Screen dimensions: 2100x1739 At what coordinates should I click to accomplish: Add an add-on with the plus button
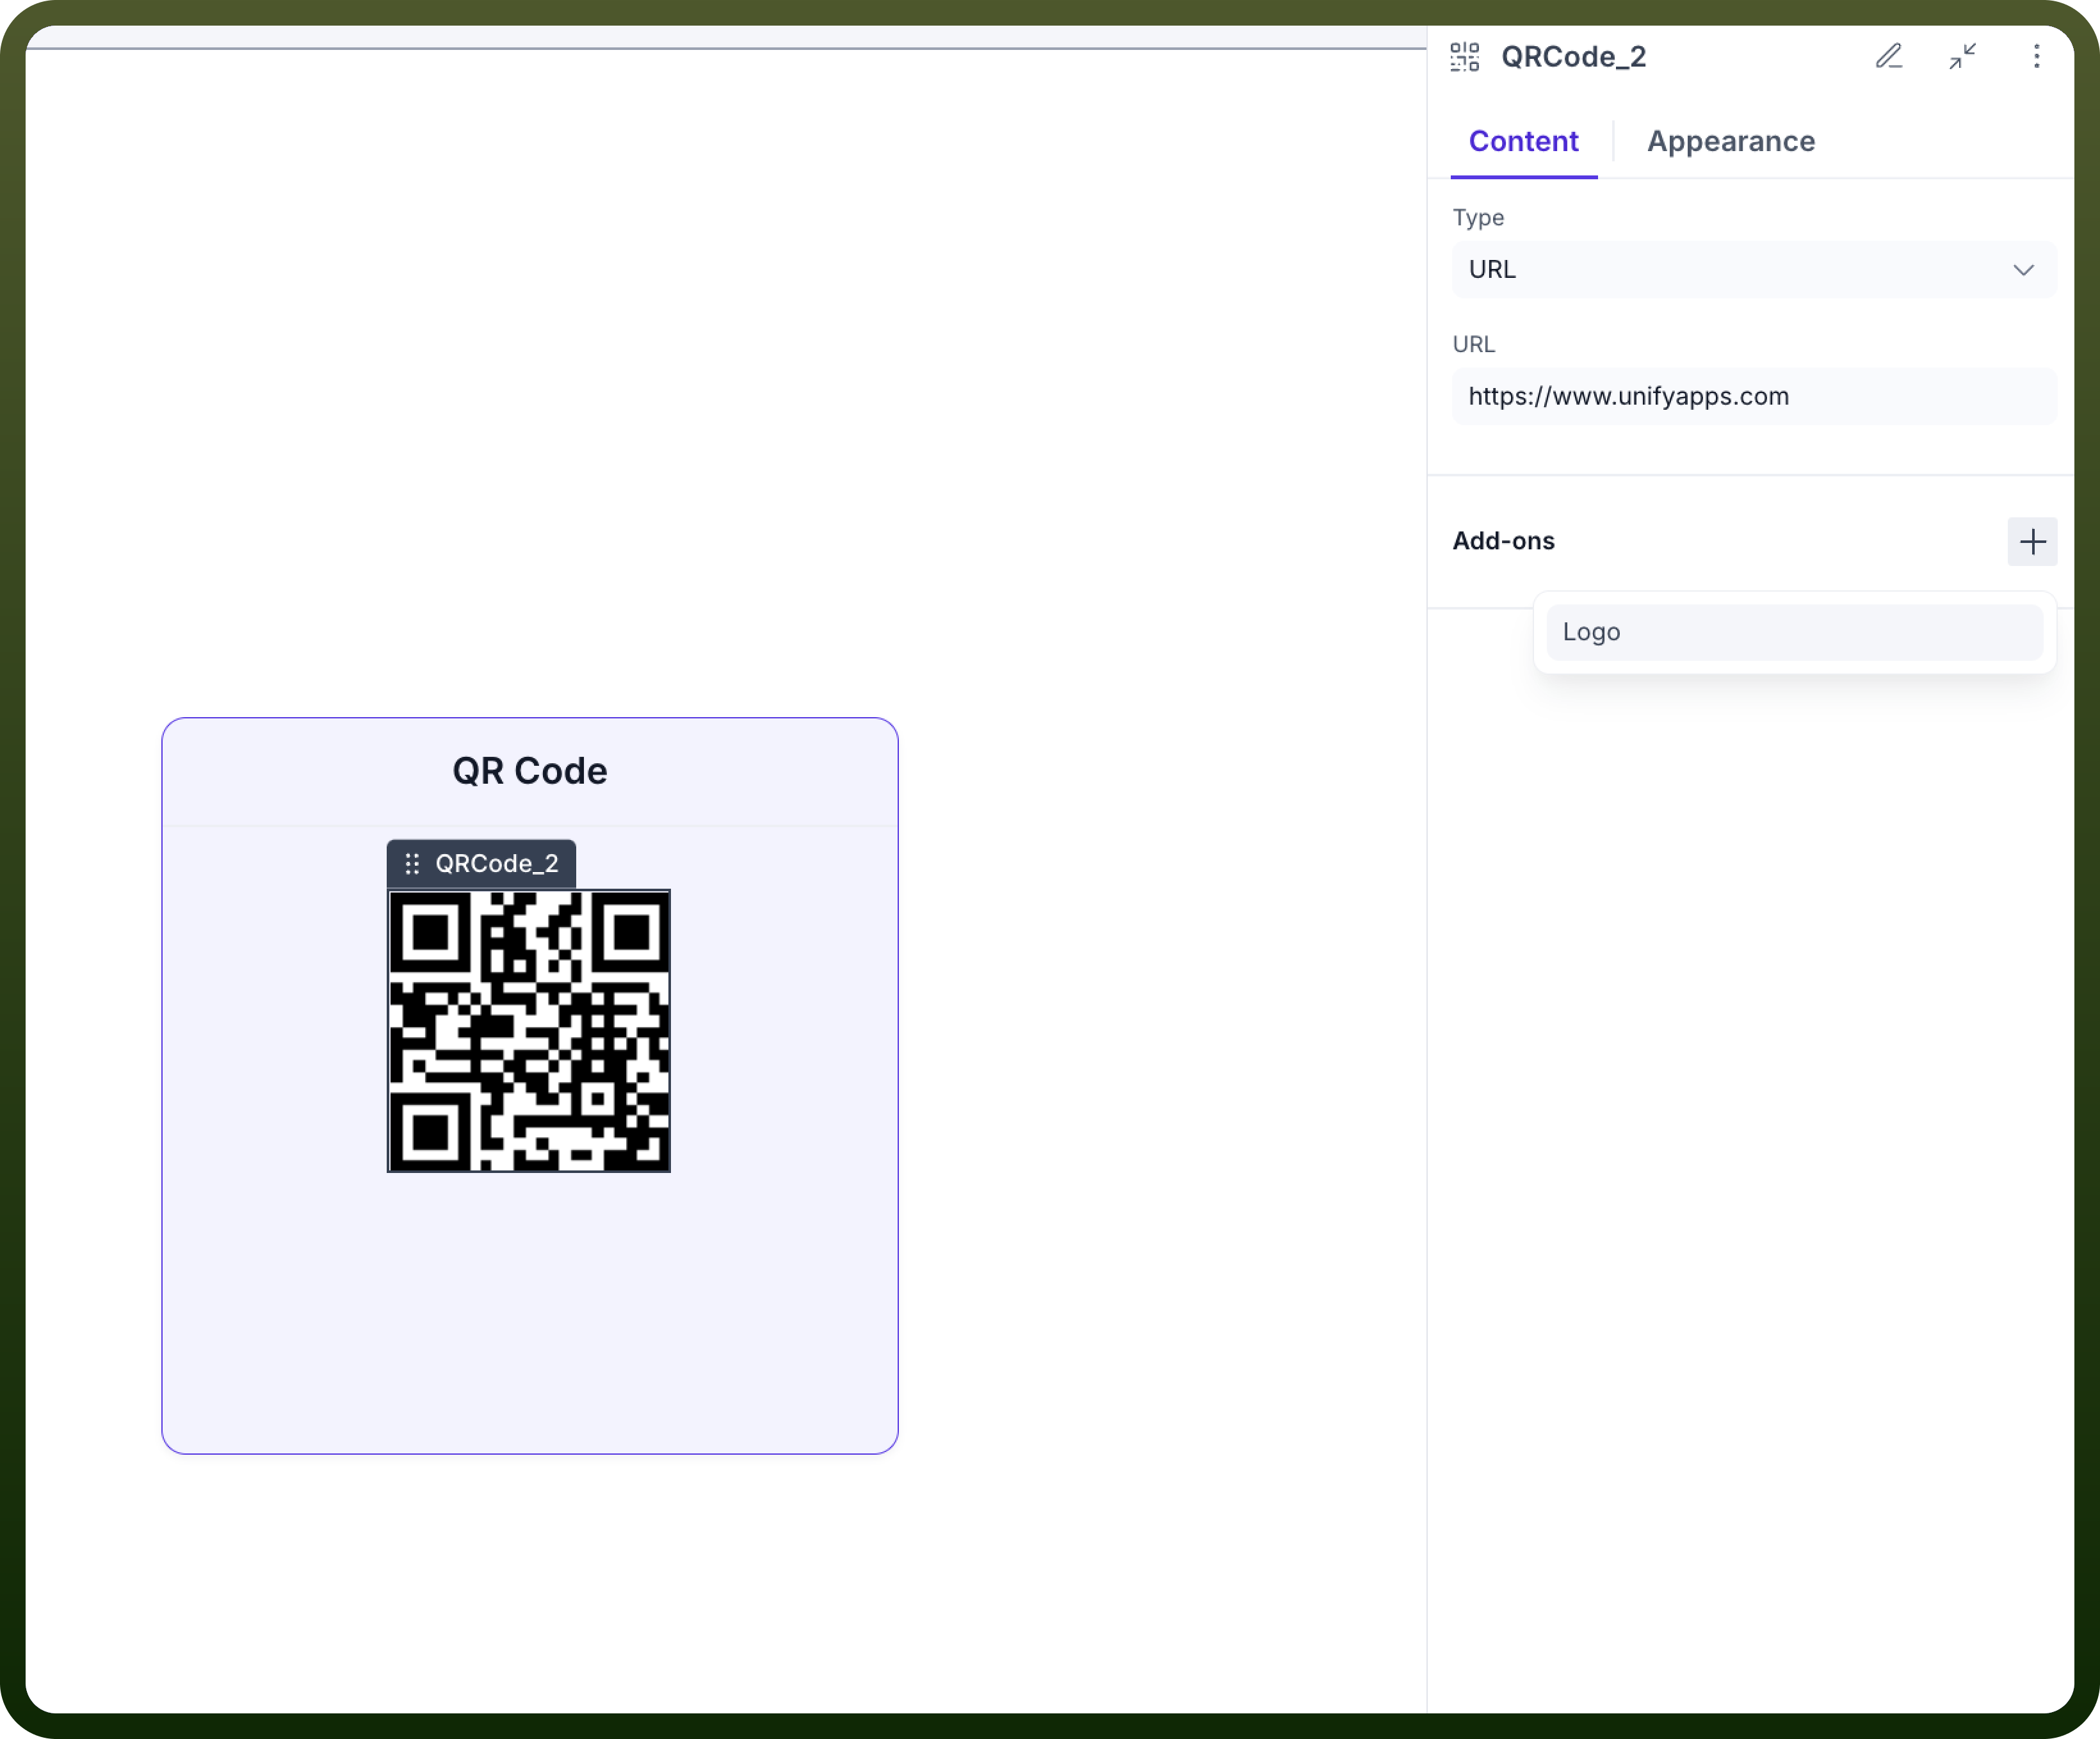(2032, 542)
